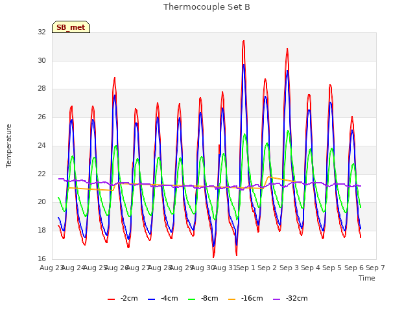Click the Sep 3 x-axis tick label
Viewport: 415px width, 311px height.
point(289,268)
